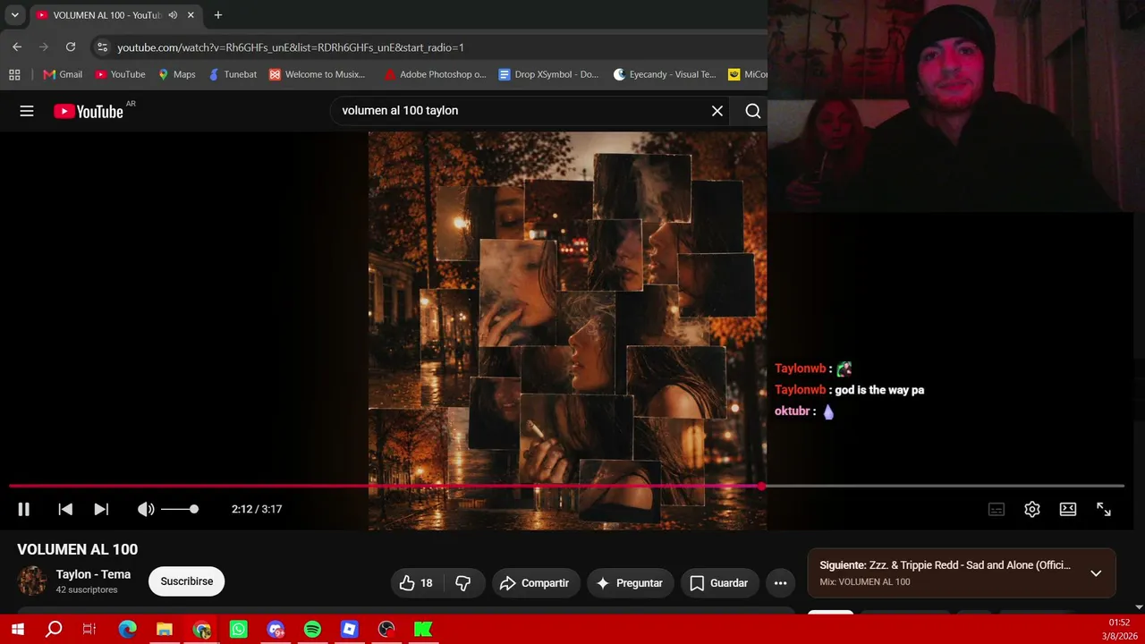Expand the Siguiente mix playlist chevron
This screenshot has width=1145, height=644.
tap(1096, 572)
